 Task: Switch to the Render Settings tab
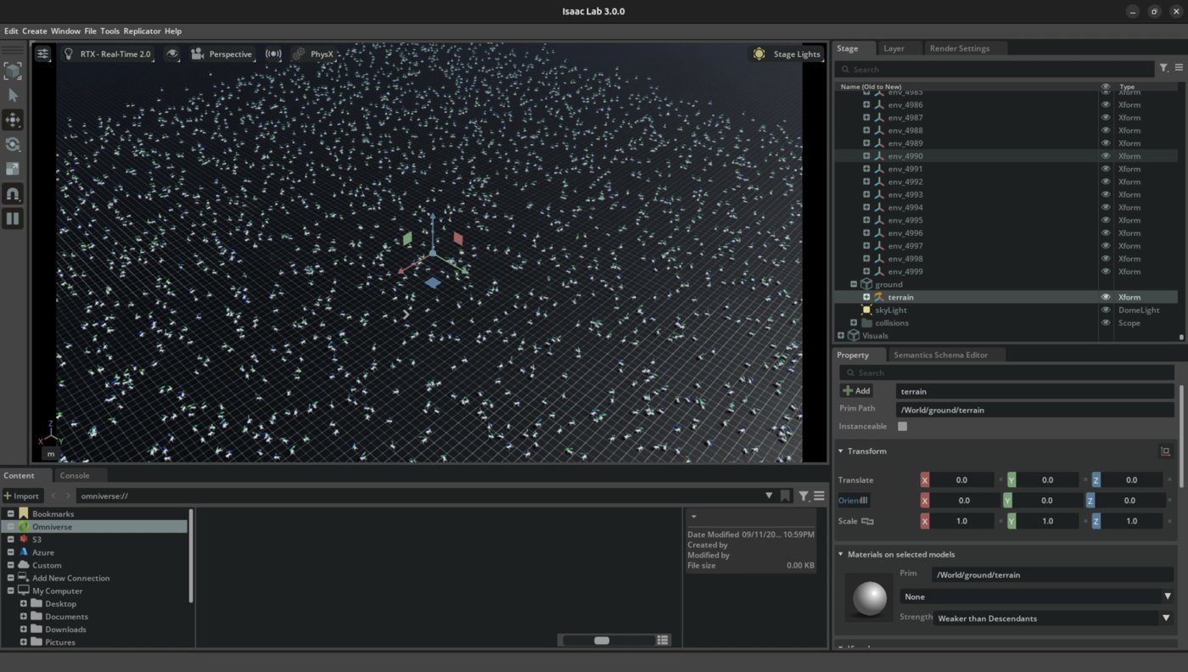point(959,48)
